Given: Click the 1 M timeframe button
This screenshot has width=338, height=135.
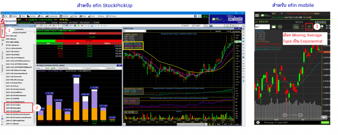Looking at the screenshot, I should (231, 124).
